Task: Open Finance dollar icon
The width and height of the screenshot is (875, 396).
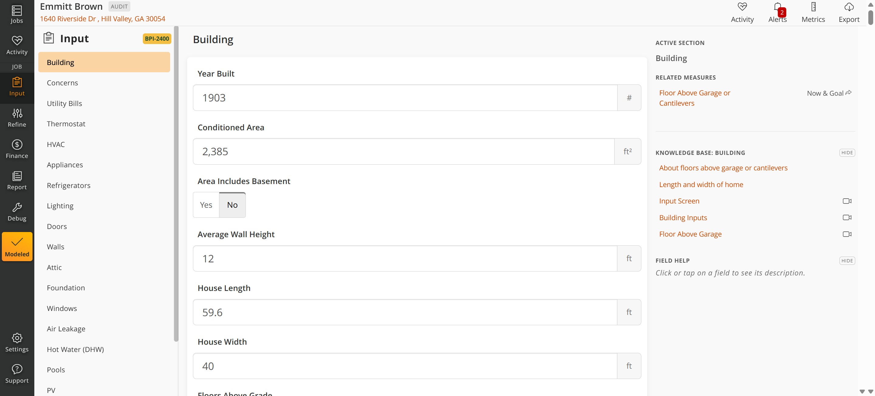Action: tap(17, 145)
